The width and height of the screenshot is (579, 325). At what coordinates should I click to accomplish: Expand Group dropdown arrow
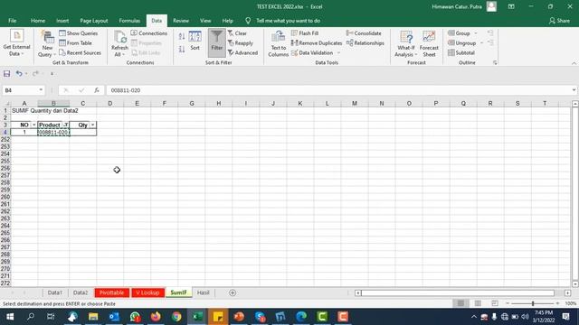pos(476,33)
